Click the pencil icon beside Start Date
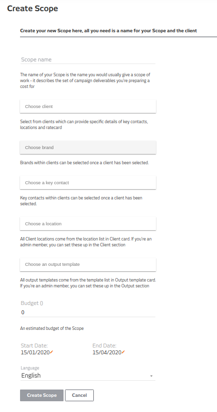Image resolution: width=217 pixels, height=412 pixels. tap(51, 352)
